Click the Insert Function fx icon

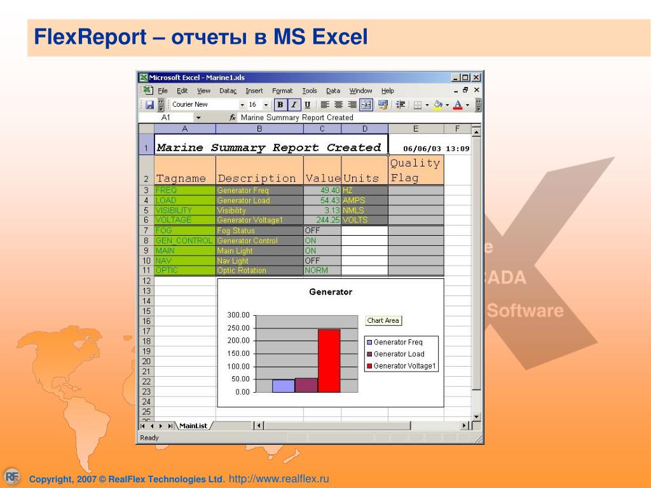click(x=232, y=118)
